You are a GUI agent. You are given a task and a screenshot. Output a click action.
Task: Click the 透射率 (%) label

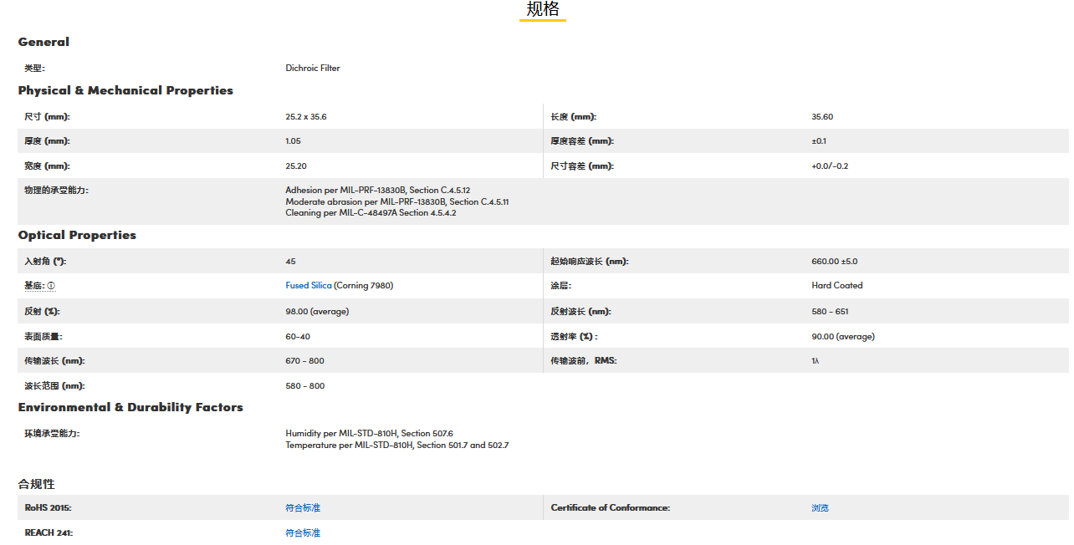point(575,337)
